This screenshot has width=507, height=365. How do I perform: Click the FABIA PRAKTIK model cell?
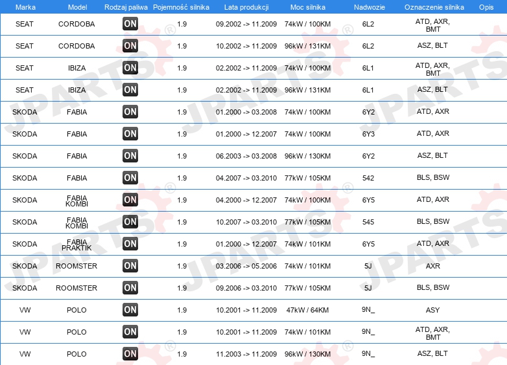pos(77,245)
